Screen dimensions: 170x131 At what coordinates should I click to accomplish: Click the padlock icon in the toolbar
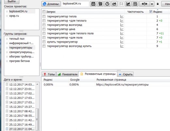pyautogui.click(x=158, y=4)
